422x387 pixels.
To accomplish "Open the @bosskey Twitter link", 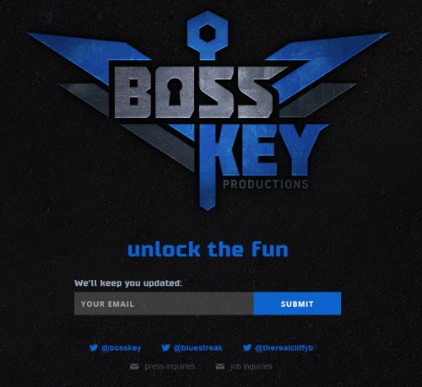I will 121,348.
